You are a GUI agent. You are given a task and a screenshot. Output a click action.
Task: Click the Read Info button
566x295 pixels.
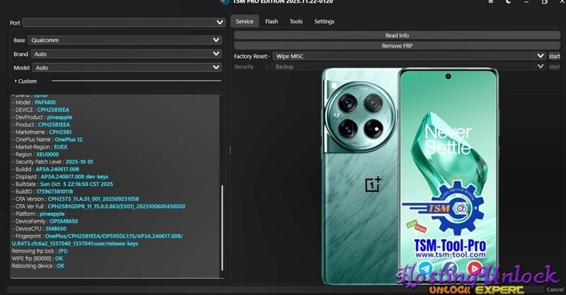click(x=397, y=35)
